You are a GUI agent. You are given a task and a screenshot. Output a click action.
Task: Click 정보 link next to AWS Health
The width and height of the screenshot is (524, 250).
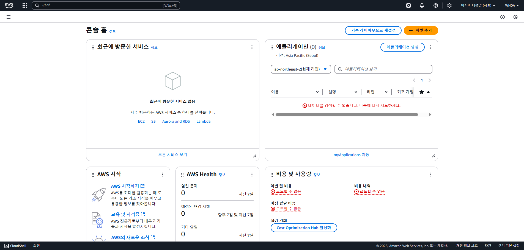[222, 175]
